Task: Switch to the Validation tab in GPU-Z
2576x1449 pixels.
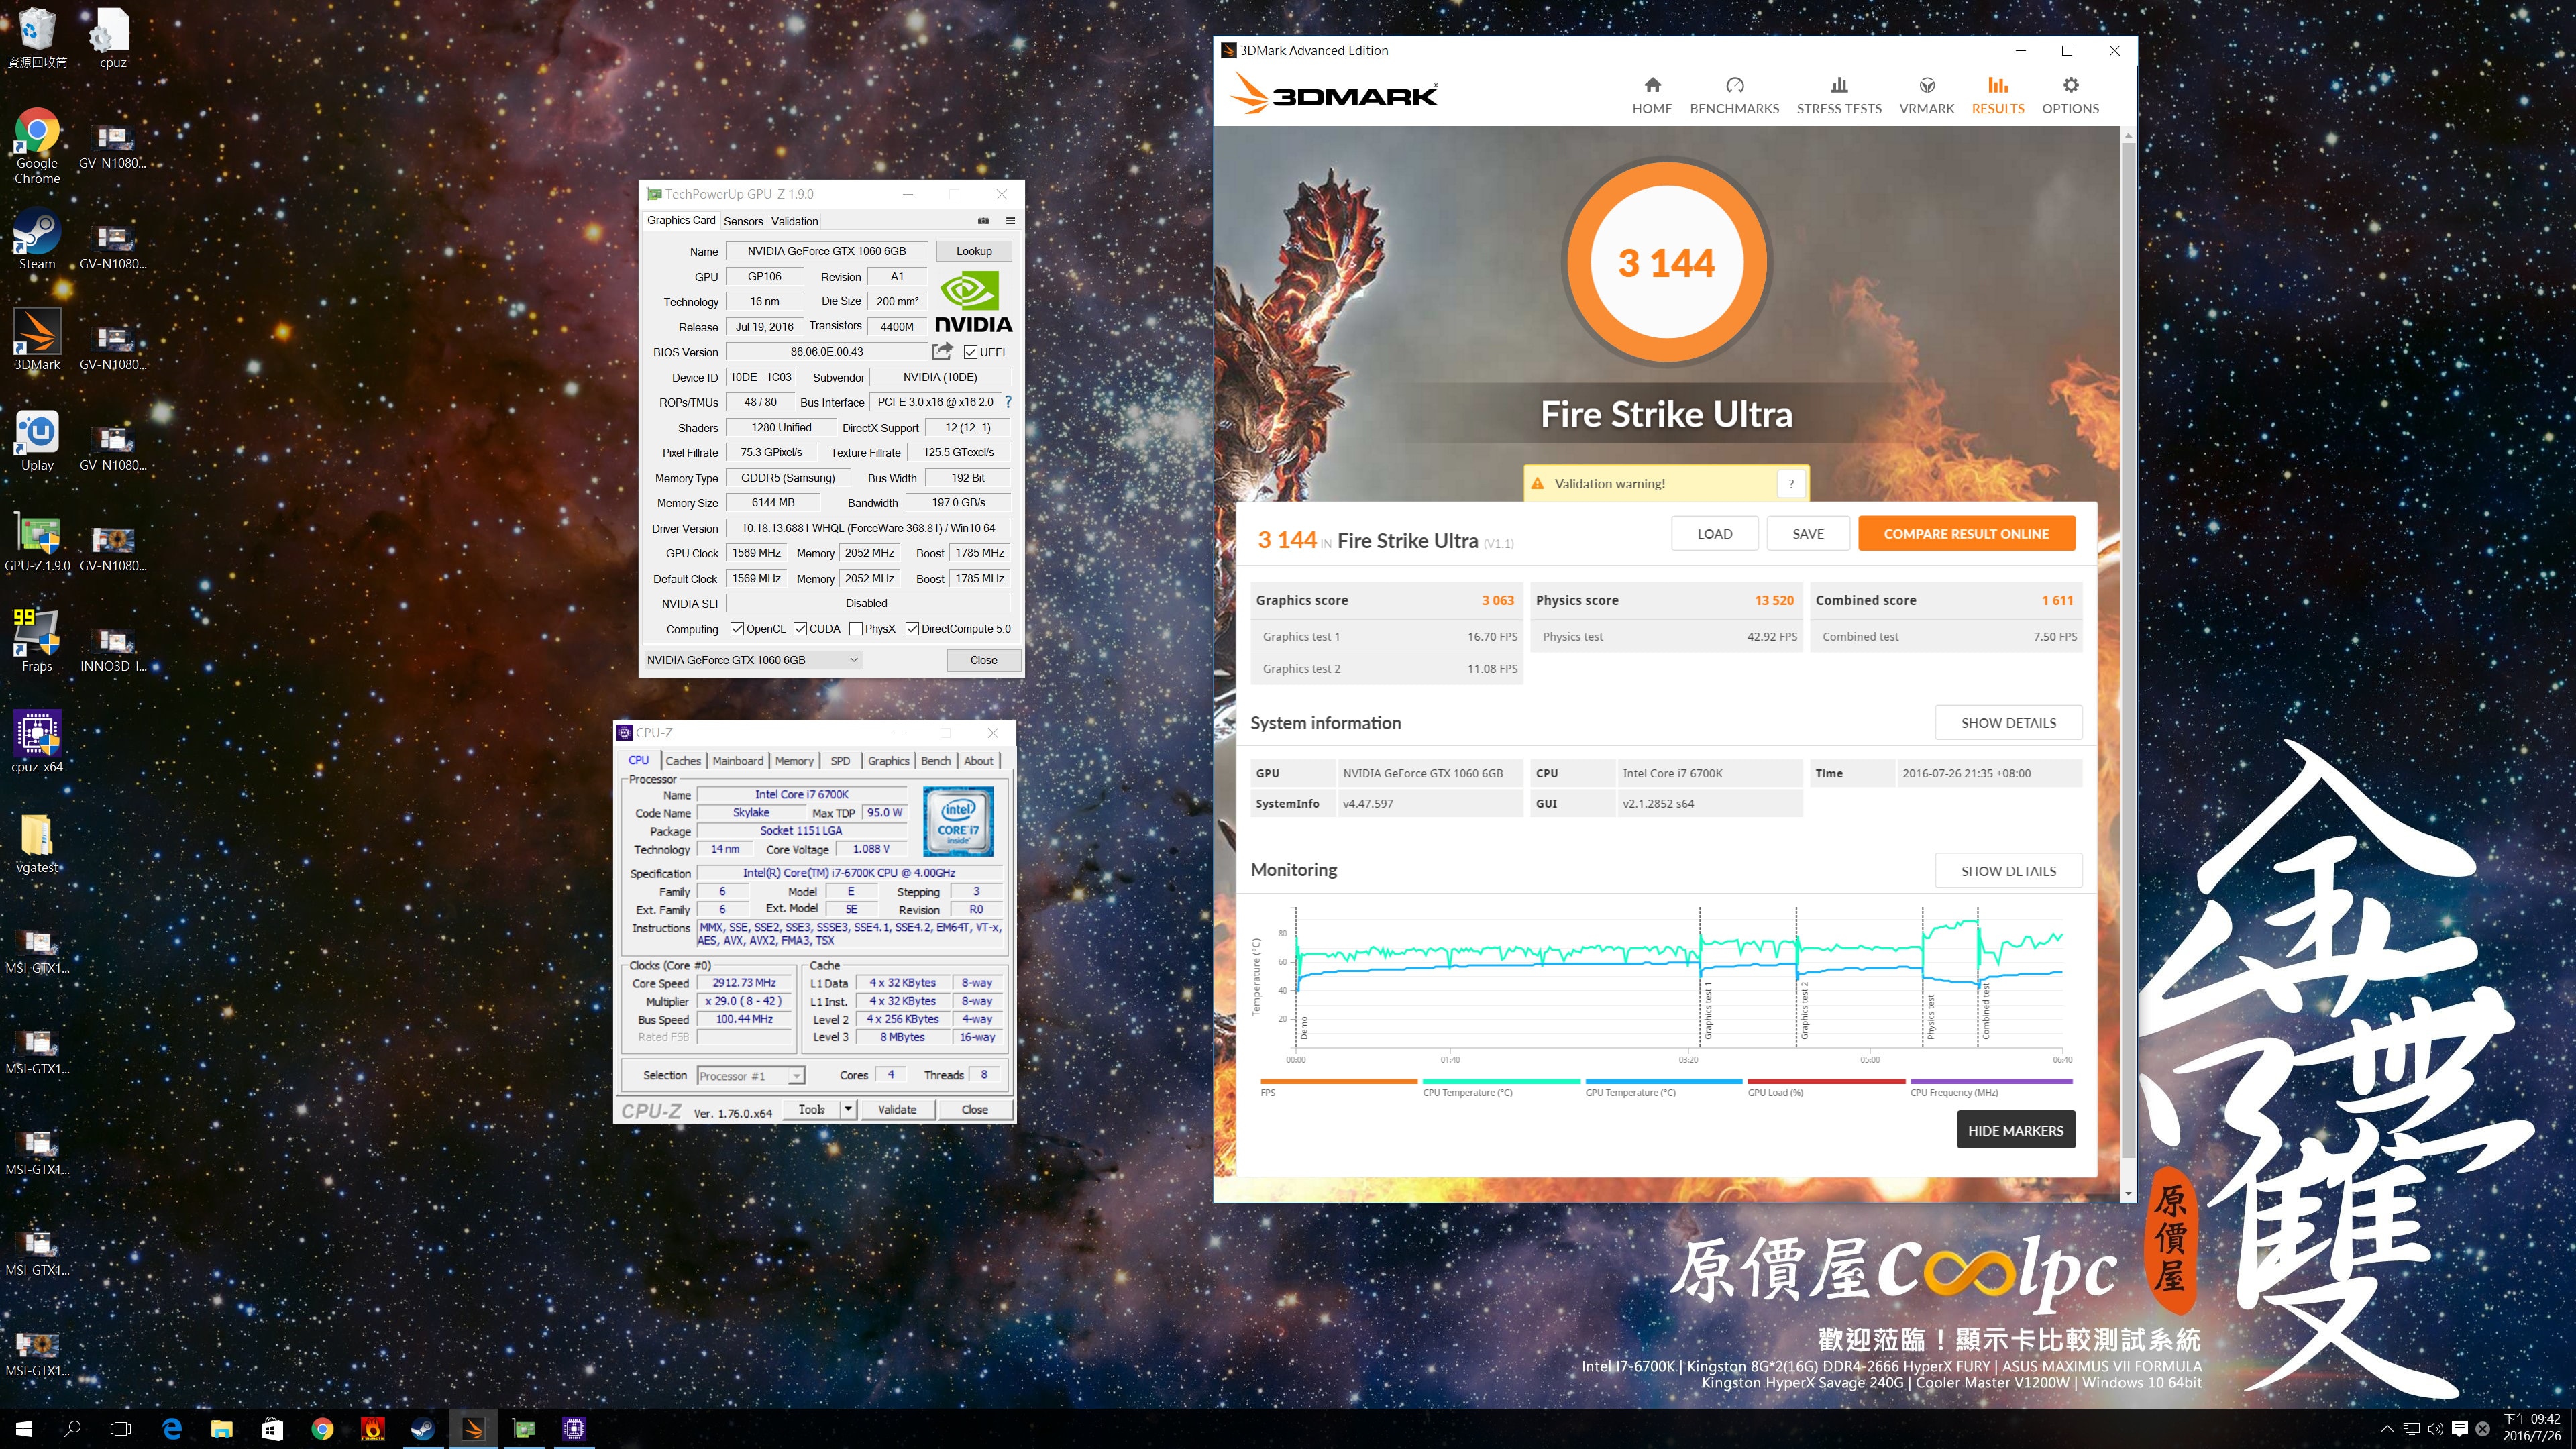Action: [794, 221]
